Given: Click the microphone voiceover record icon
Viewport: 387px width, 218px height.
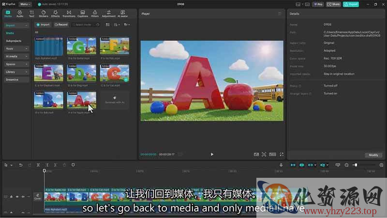Looking at the screenshot, I should coord(281,165).
